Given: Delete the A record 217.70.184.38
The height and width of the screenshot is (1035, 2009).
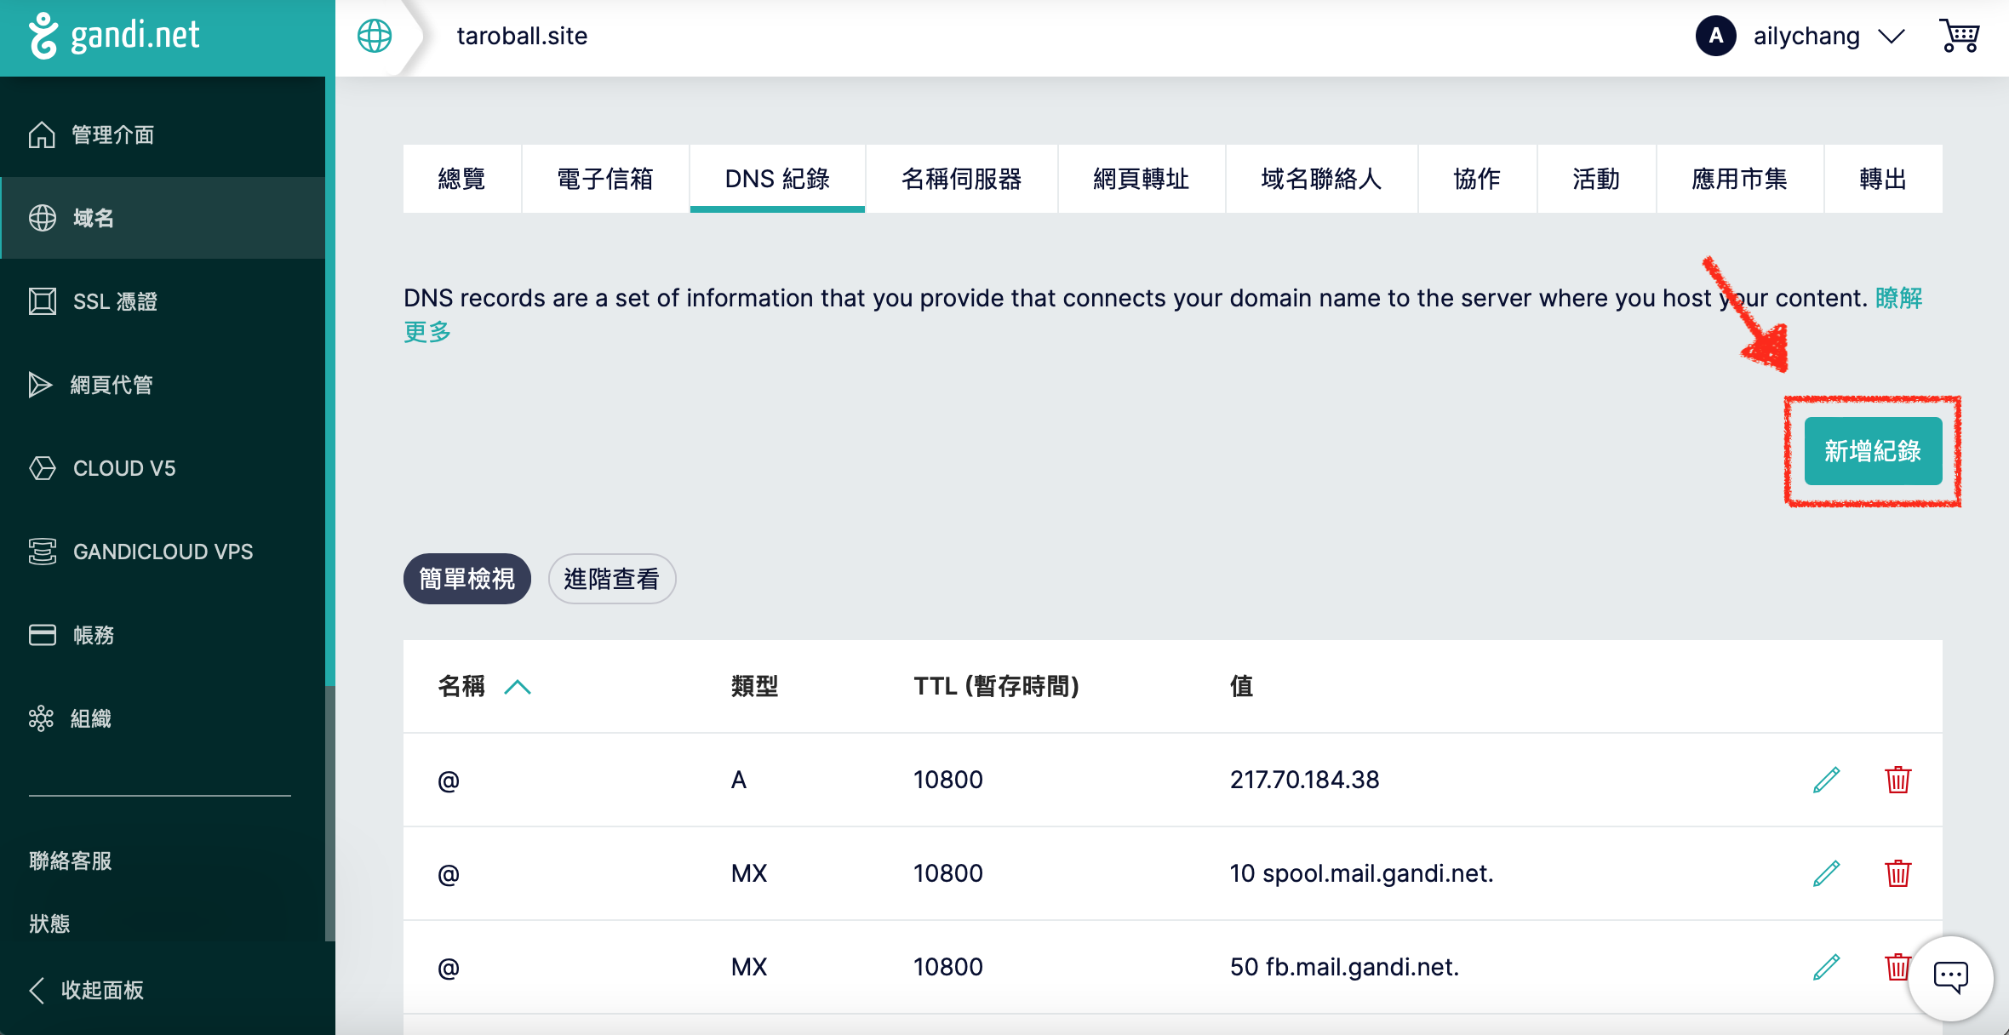Looking at the screenshot, I should tap(1897, 780).
